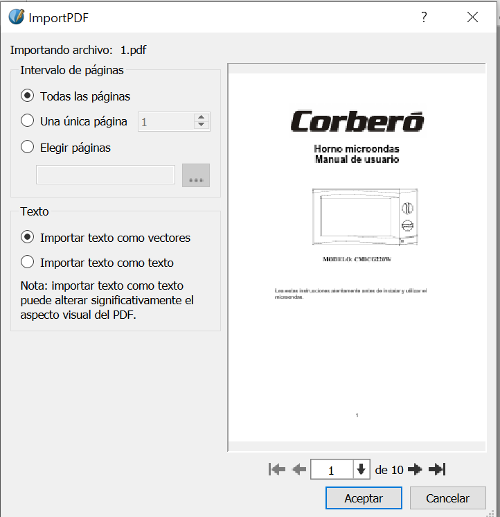
Task: Decrease single page number spinner
Action: point(202,125)
